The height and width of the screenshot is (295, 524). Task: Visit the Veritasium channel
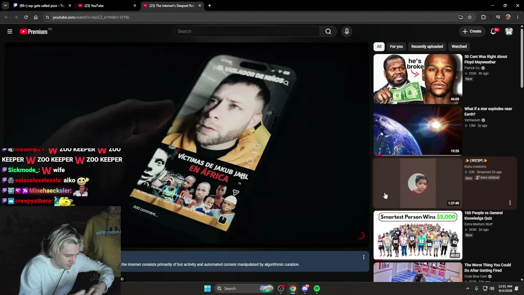(472, 120)
